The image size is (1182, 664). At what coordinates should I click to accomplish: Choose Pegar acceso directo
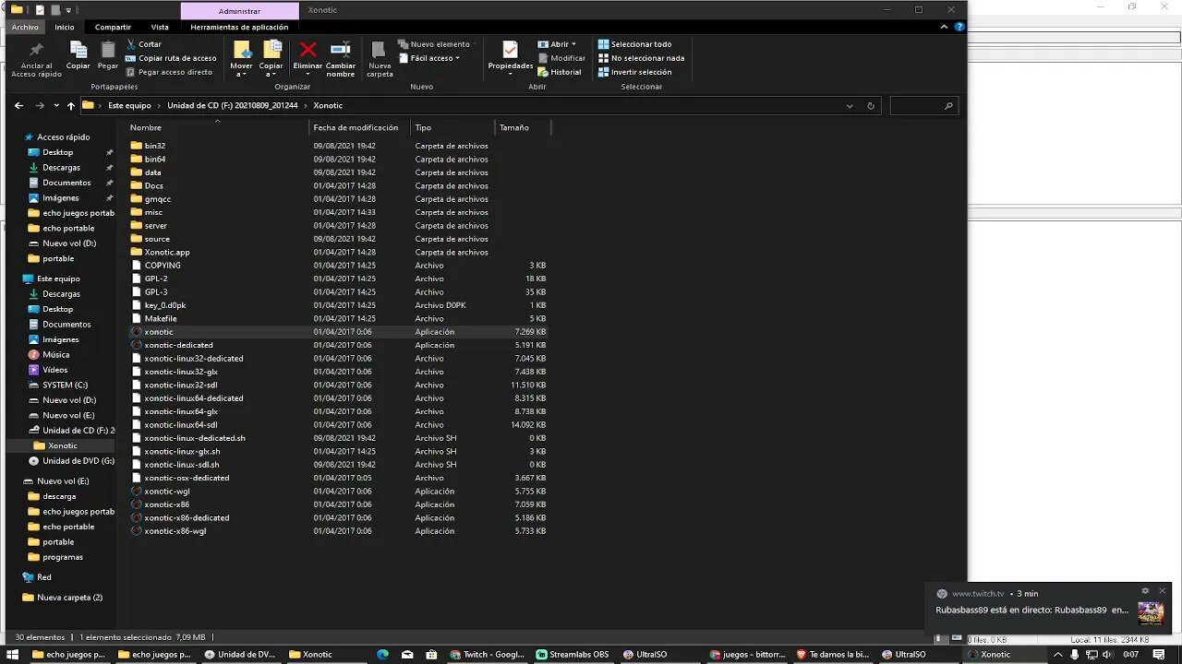coord(169,72)
